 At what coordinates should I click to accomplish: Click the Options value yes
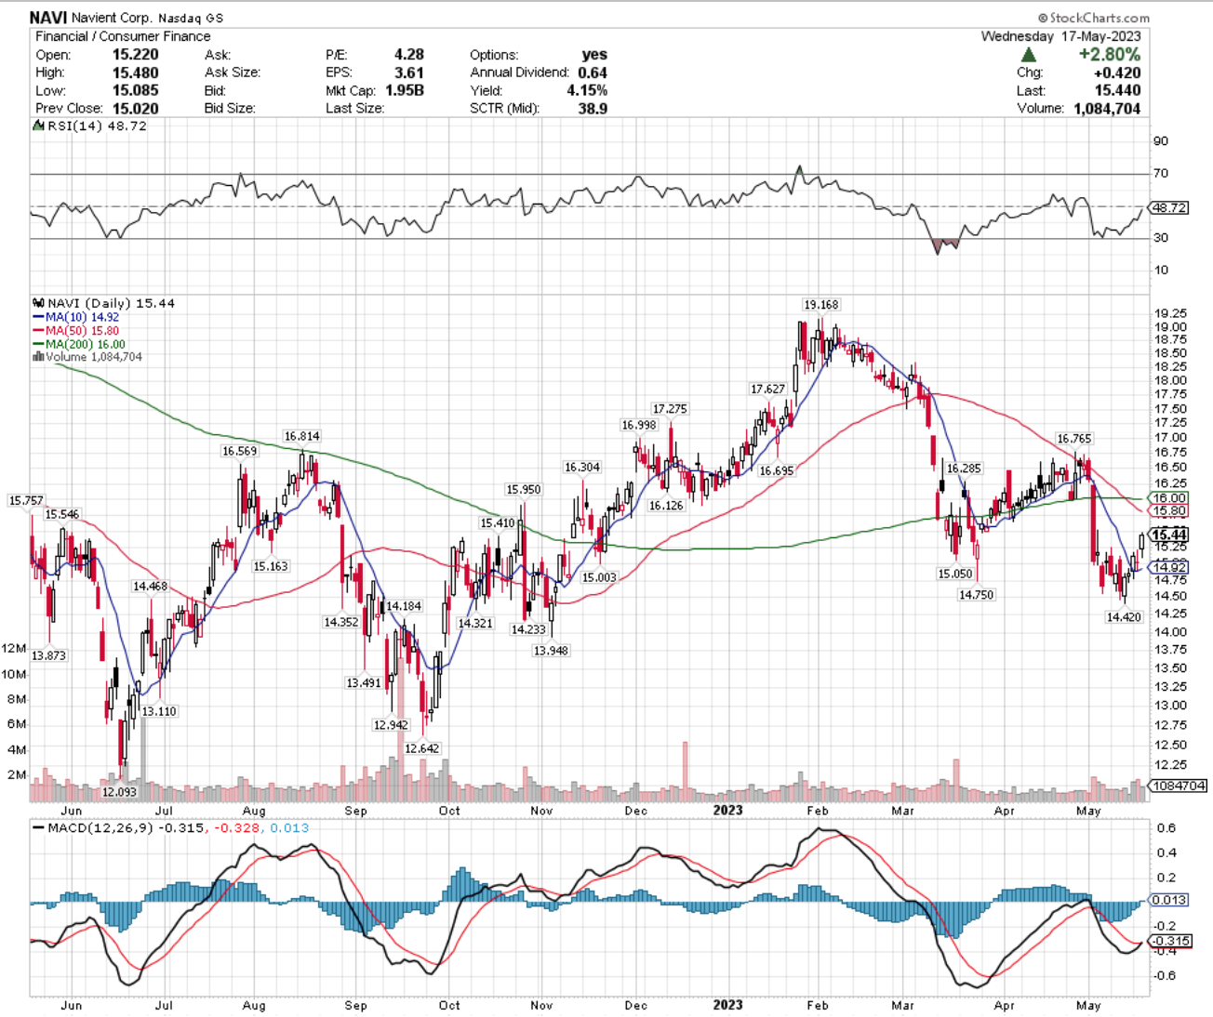[x=594, y=55]
